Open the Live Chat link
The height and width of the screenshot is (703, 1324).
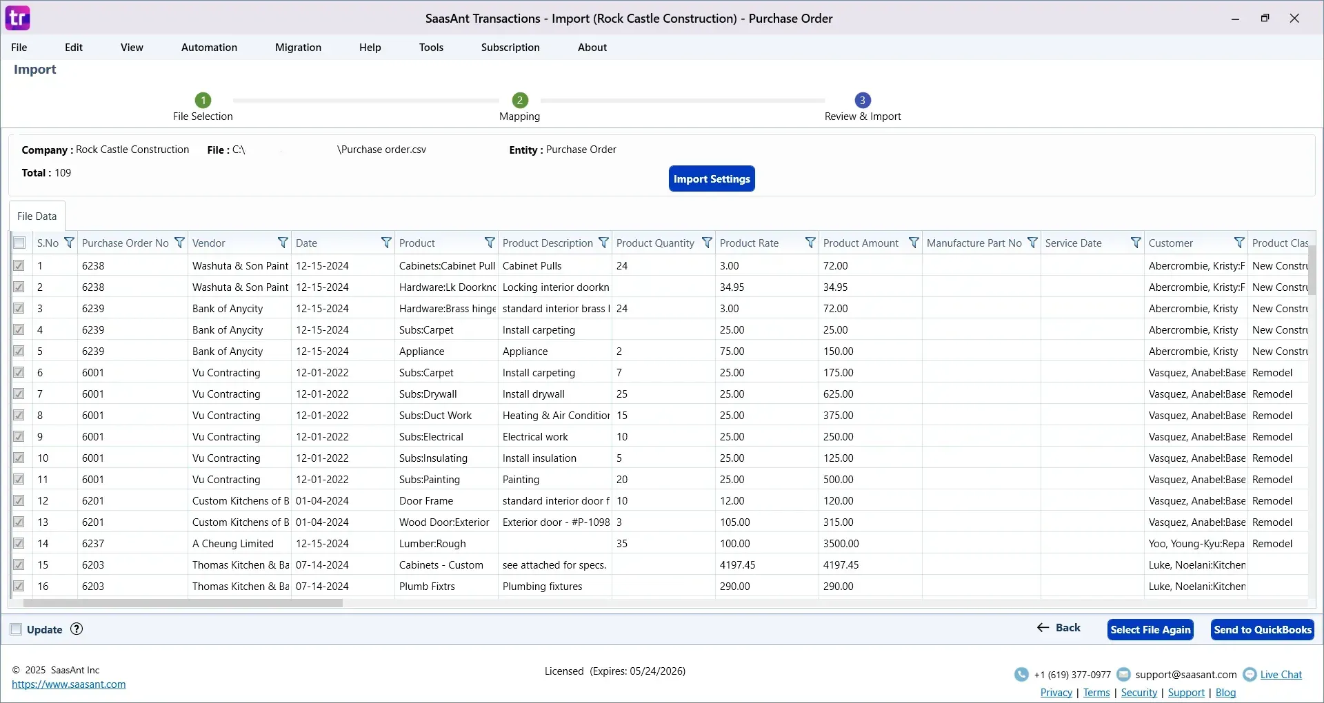1281,675
